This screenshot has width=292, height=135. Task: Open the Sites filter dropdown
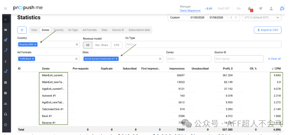pos(123,59)
